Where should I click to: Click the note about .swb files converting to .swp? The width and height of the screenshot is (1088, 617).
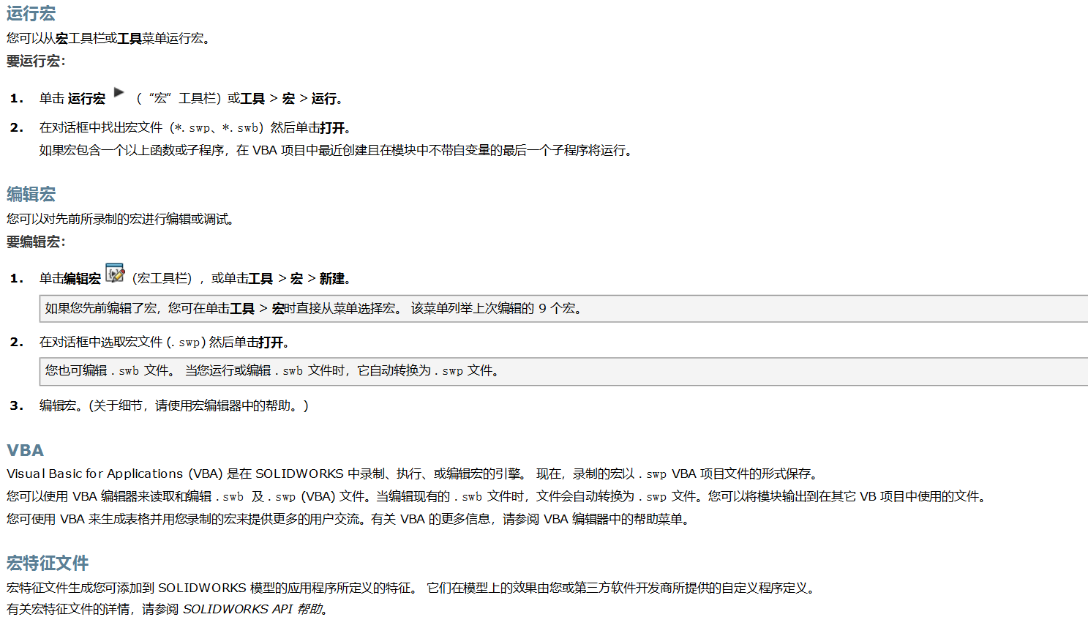pos(563,371)
